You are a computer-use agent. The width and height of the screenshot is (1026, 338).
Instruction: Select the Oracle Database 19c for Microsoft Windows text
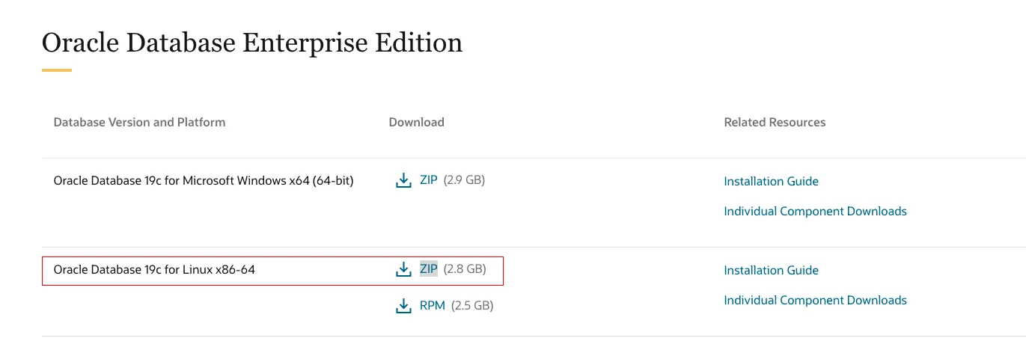click(x=203, y=180)
